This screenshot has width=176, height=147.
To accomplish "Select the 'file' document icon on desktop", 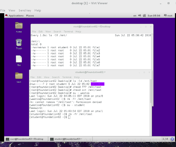I will coord(19,59).
